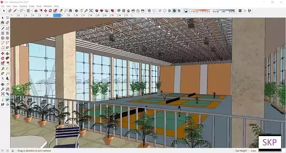Image resolution: width=286 pixels, height=153 pixels.
Task: Click the Select arrow in top toolbar
Action: click(x=4, y=11)
